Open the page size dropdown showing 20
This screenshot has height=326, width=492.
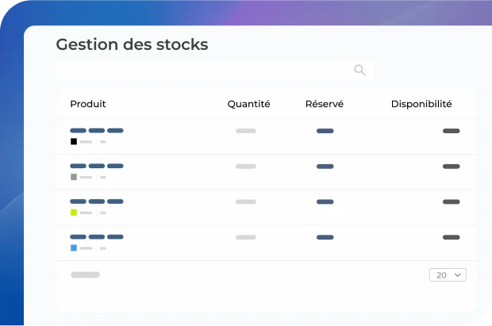tap(448, 275)
